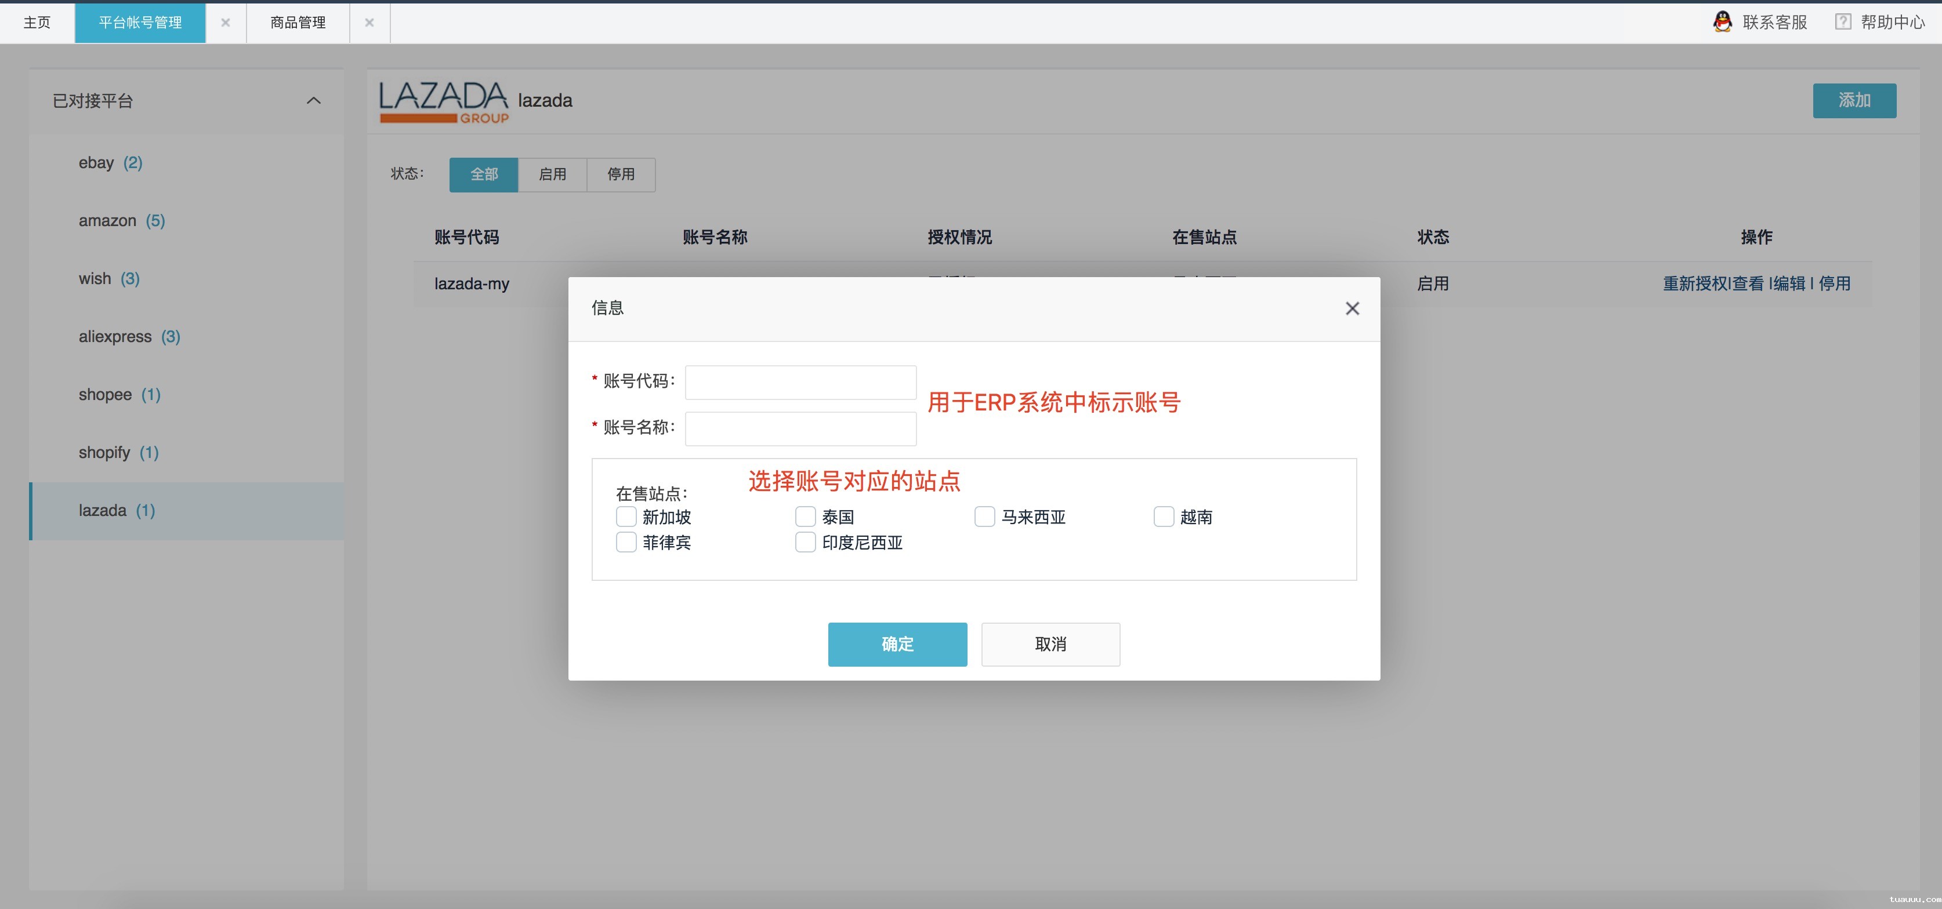1942x909 pixels.
Task: Close the 商品管理 tab with its × icon
Action: (369, 23)
